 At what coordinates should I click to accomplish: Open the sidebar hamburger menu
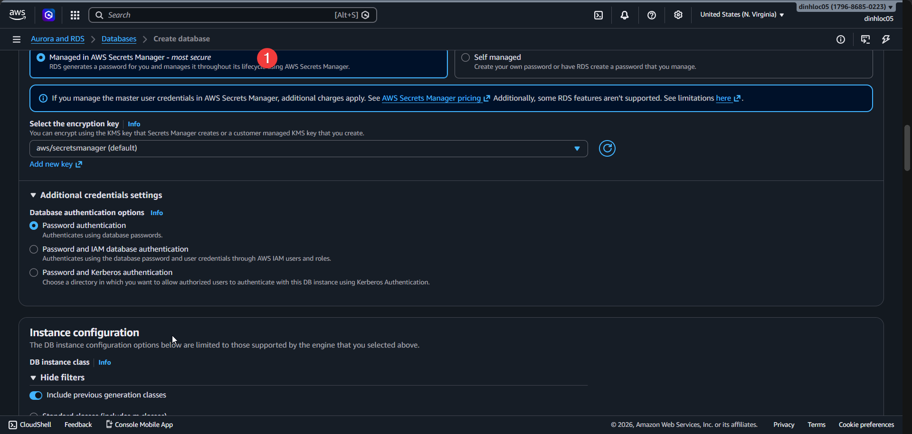click(x=17, y=39)
